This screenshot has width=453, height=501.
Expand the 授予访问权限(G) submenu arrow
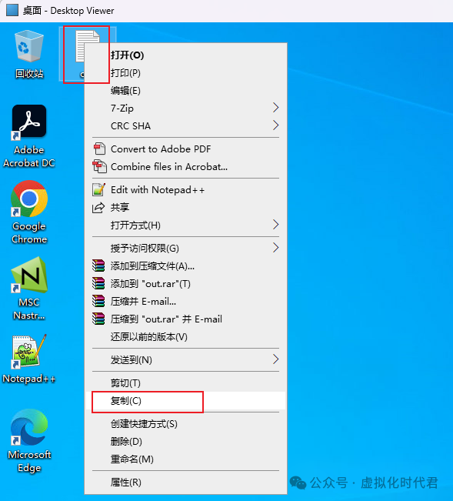click(276, 248)
